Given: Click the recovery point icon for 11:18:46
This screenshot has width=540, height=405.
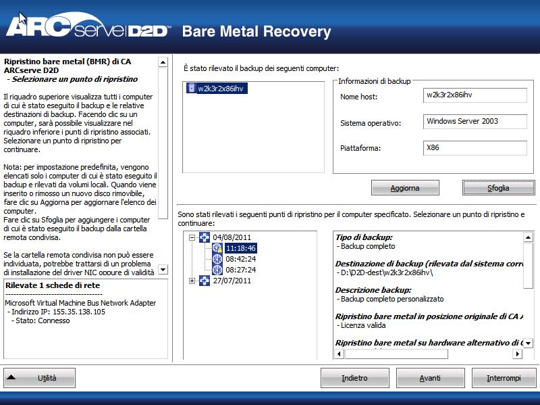Looking at the screenshot, I should pos(217,248).
